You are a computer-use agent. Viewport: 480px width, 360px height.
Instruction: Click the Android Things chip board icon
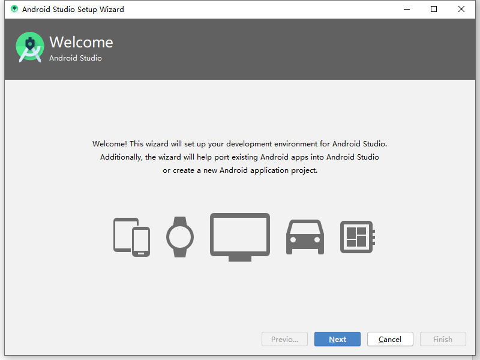(358, 237)
